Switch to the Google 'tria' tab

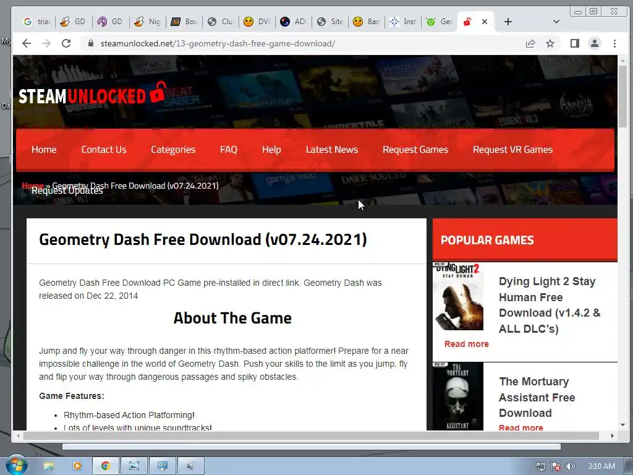36,22
